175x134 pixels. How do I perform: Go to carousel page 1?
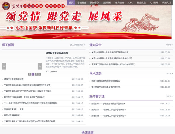(x=29, y=74)
